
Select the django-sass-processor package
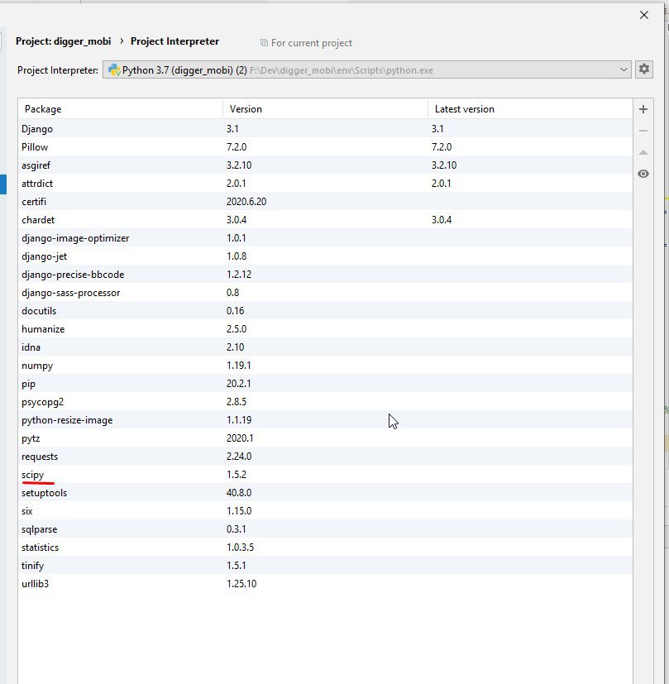pos(325,293)
